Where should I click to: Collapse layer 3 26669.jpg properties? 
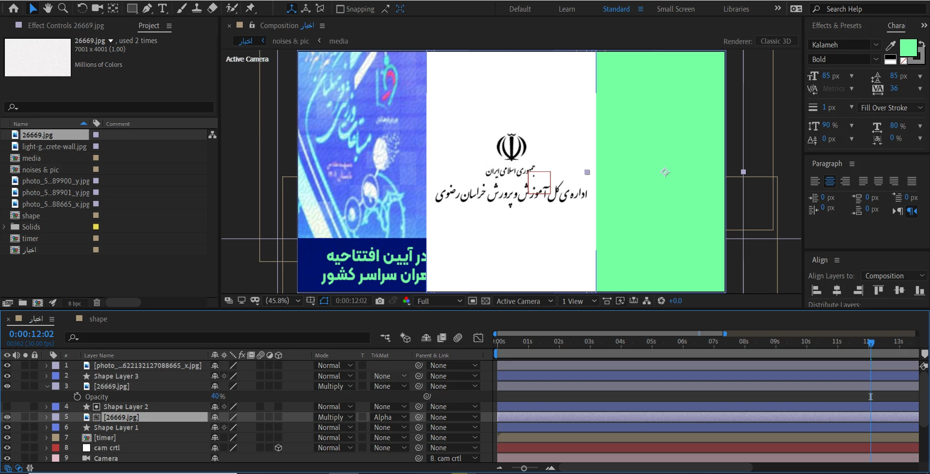[47, 386]
